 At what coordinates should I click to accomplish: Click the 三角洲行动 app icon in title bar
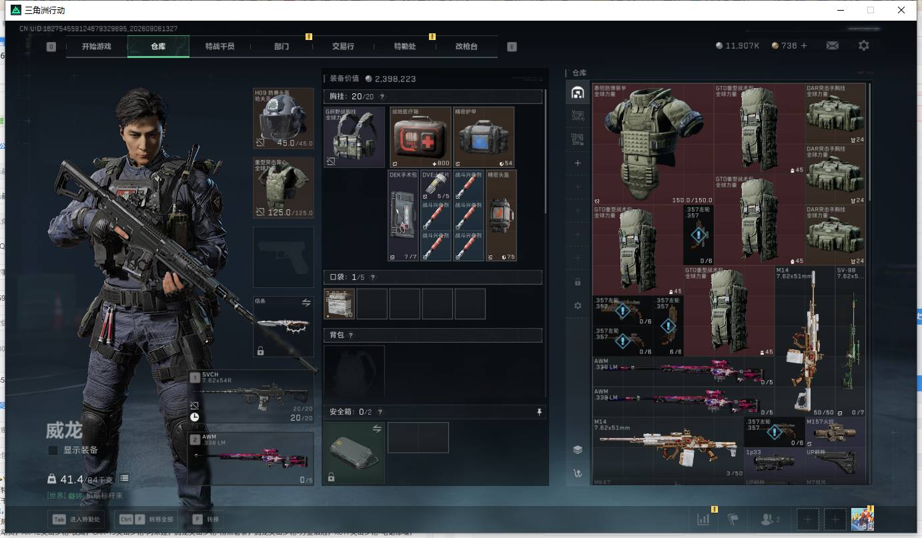[x=15, y=10]
